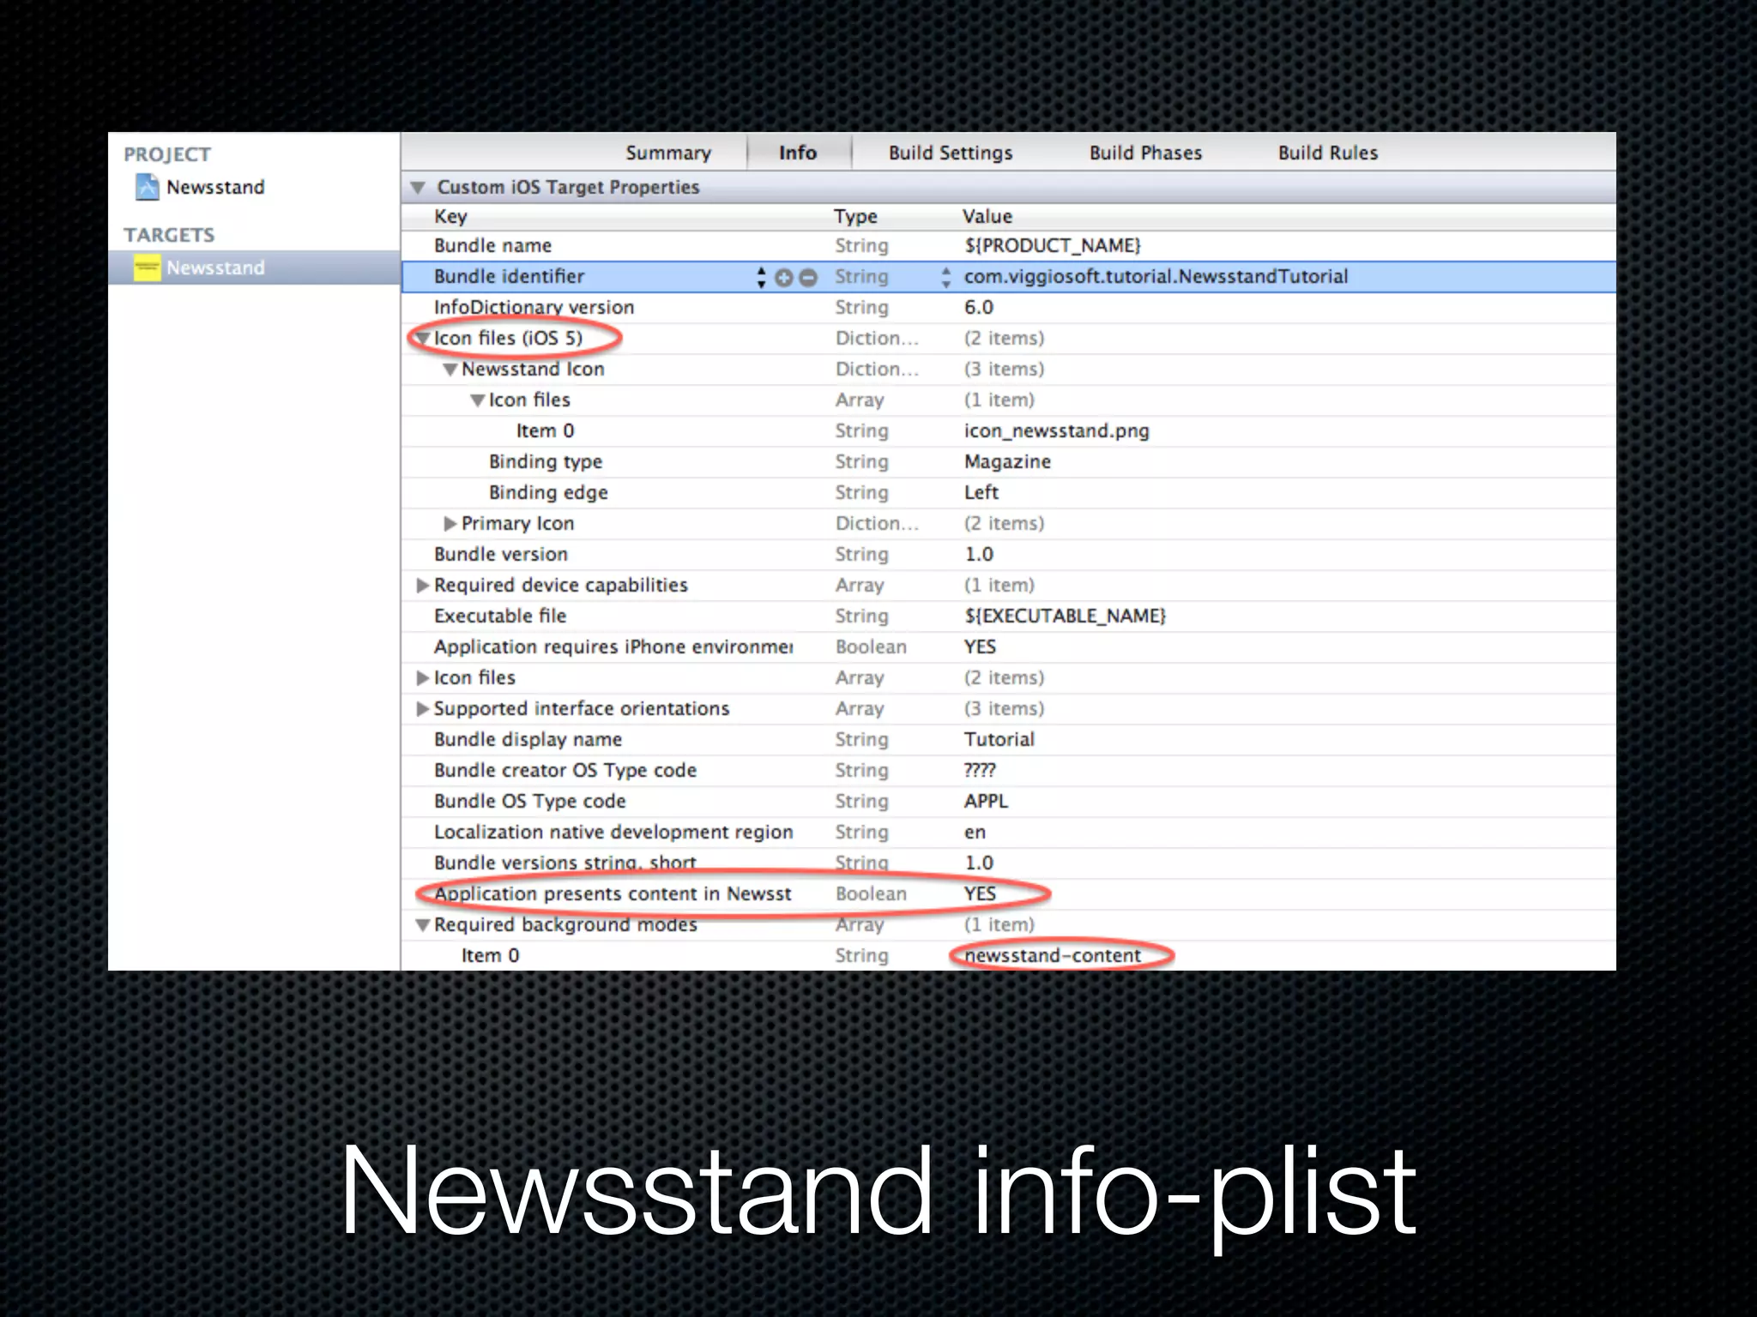1757x1317 pixels.
Task: Select Application presents content in Newsstand row
Action: 1008,894
